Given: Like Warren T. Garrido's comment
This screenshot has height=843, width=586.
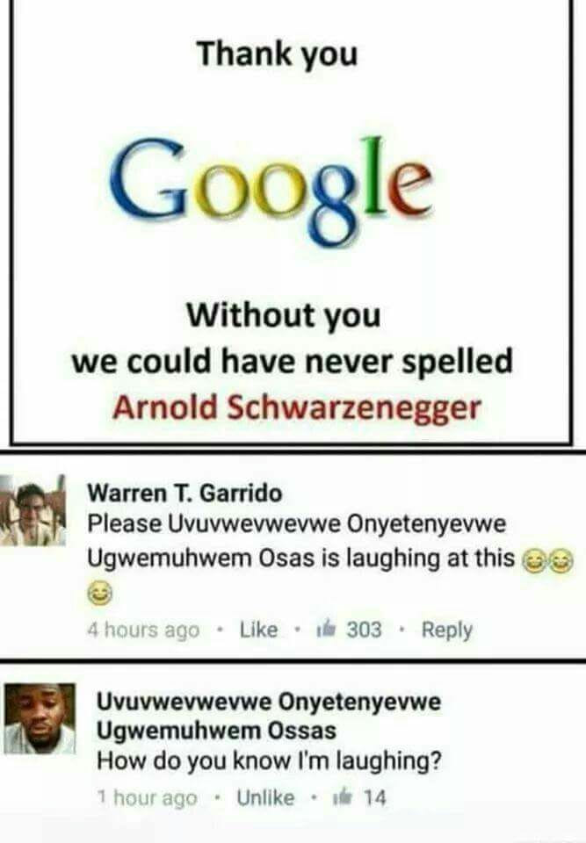Looking at the screenshot, I should coord(258,629).
